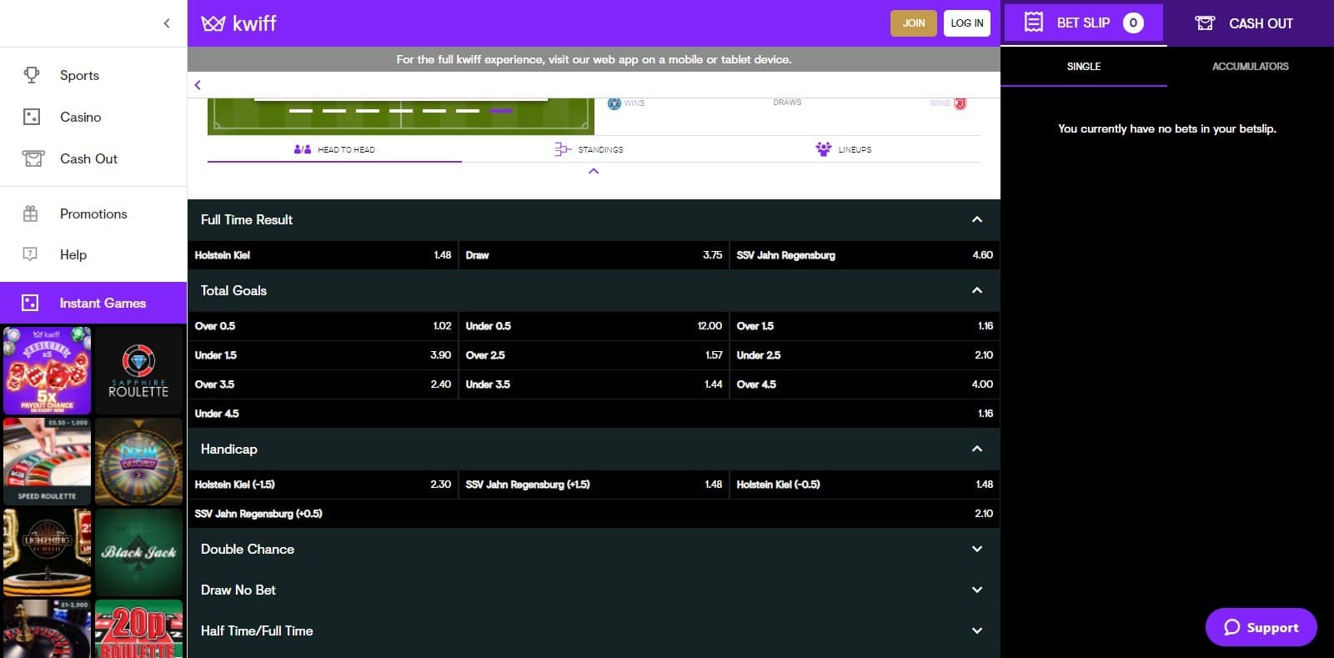Viewport: 1334px width, 658px height.
Task: Click the Help question icon
Action: coord(31,254)
